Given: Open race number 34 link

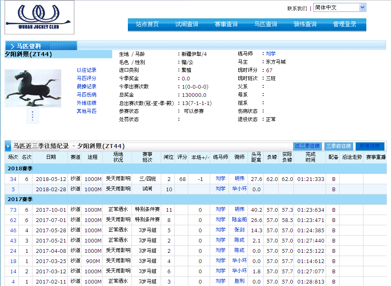Looking at the screenshot, I should [x=13, y=179].
